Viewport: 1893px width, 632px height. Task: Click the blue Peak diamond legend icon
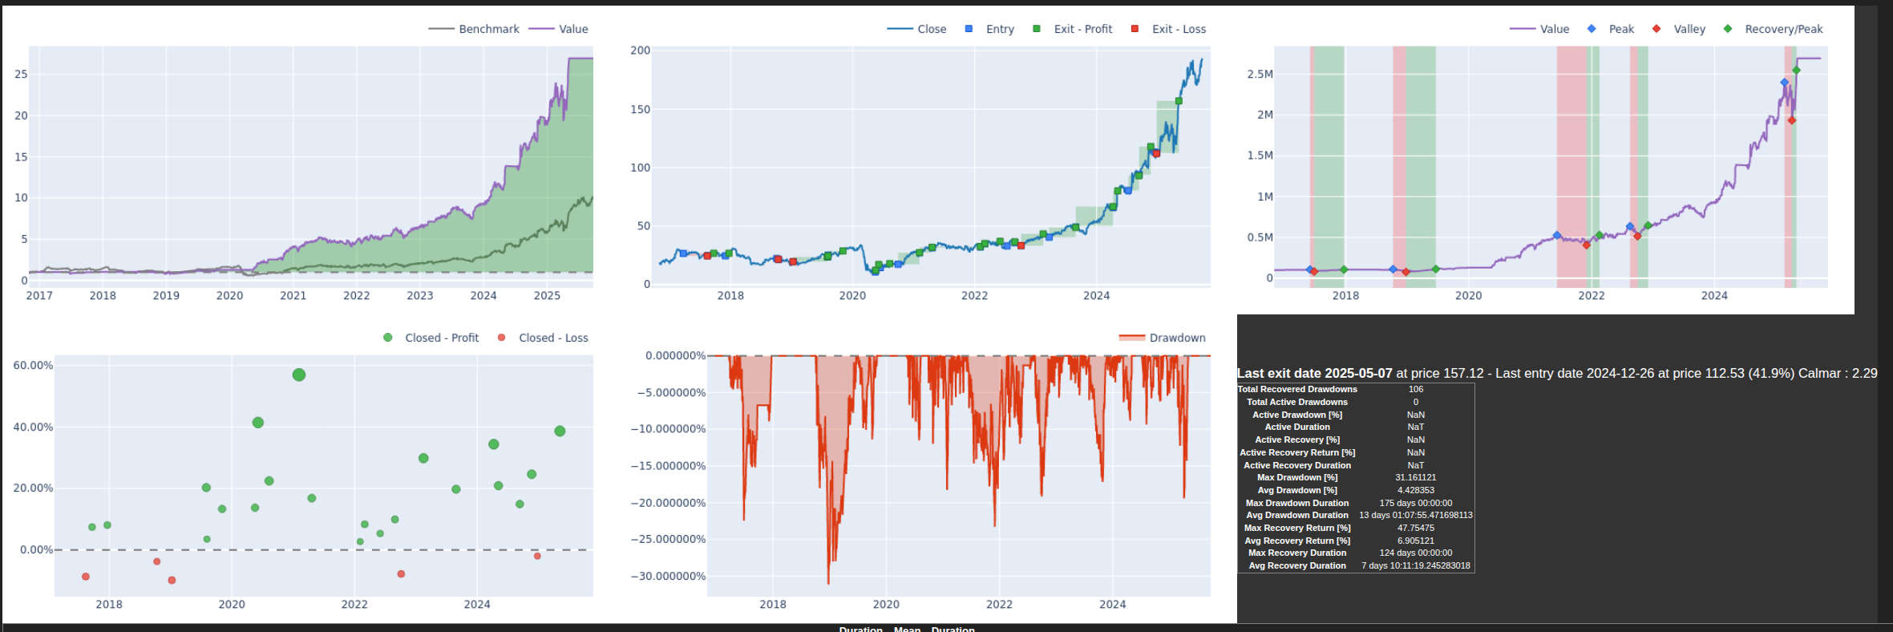tap(1592, 29)
